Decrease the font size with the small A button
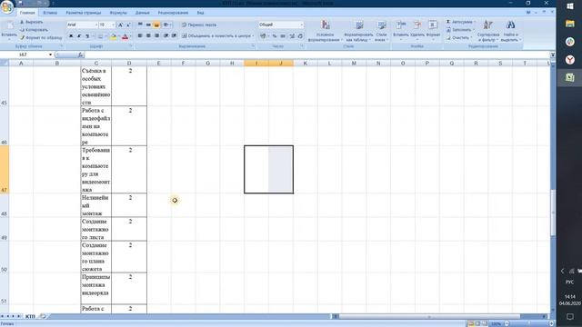Screen dimensions: 582x327 (128, 25)
